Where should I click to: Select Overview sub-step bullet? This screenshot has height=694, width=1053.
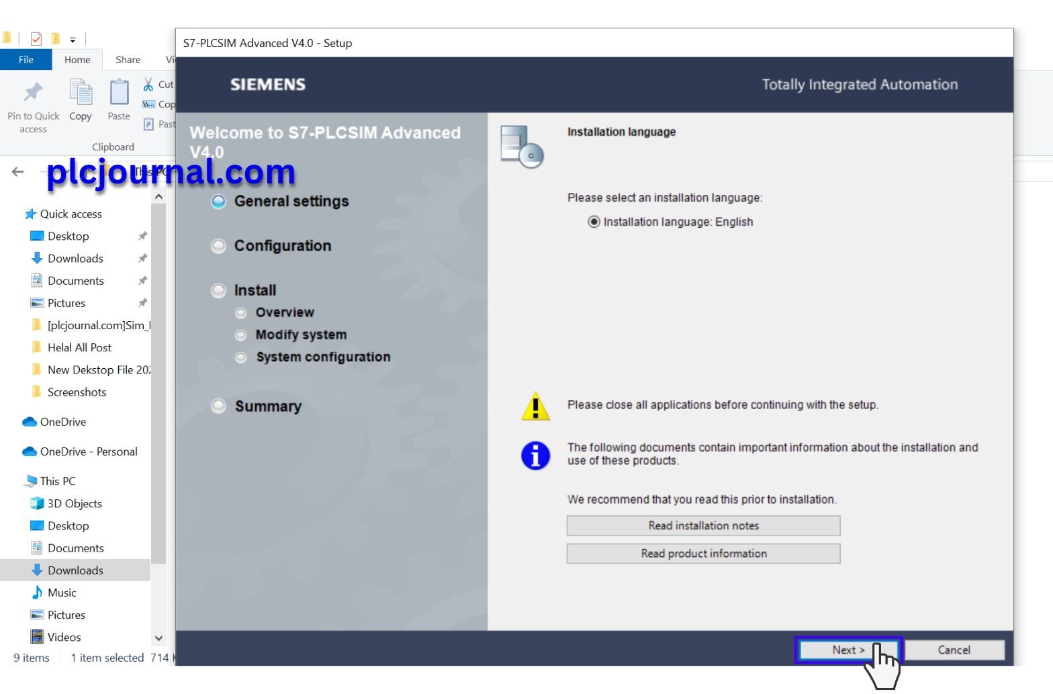[x=240, y=313]
